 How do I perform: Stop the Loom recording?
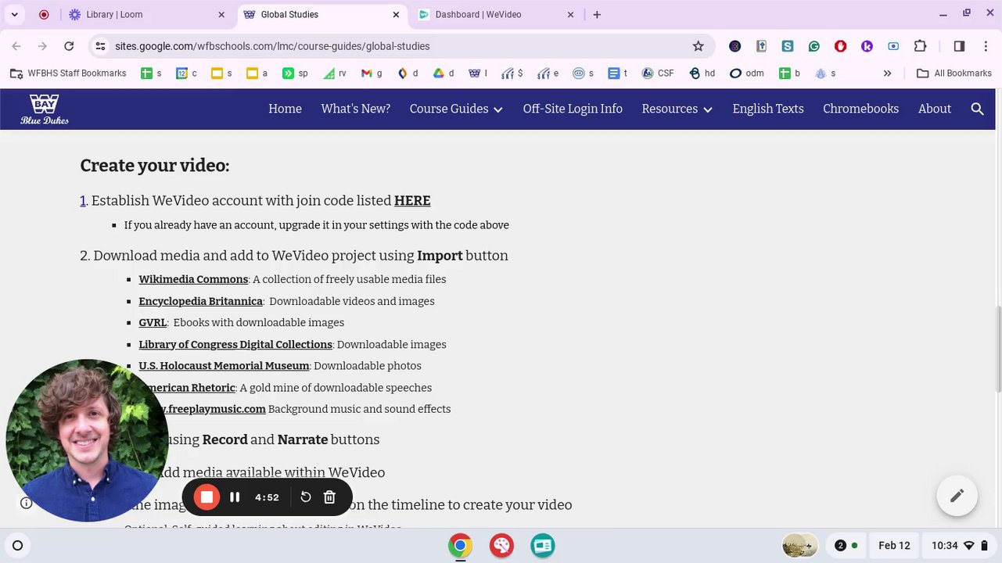pos(207,497)
